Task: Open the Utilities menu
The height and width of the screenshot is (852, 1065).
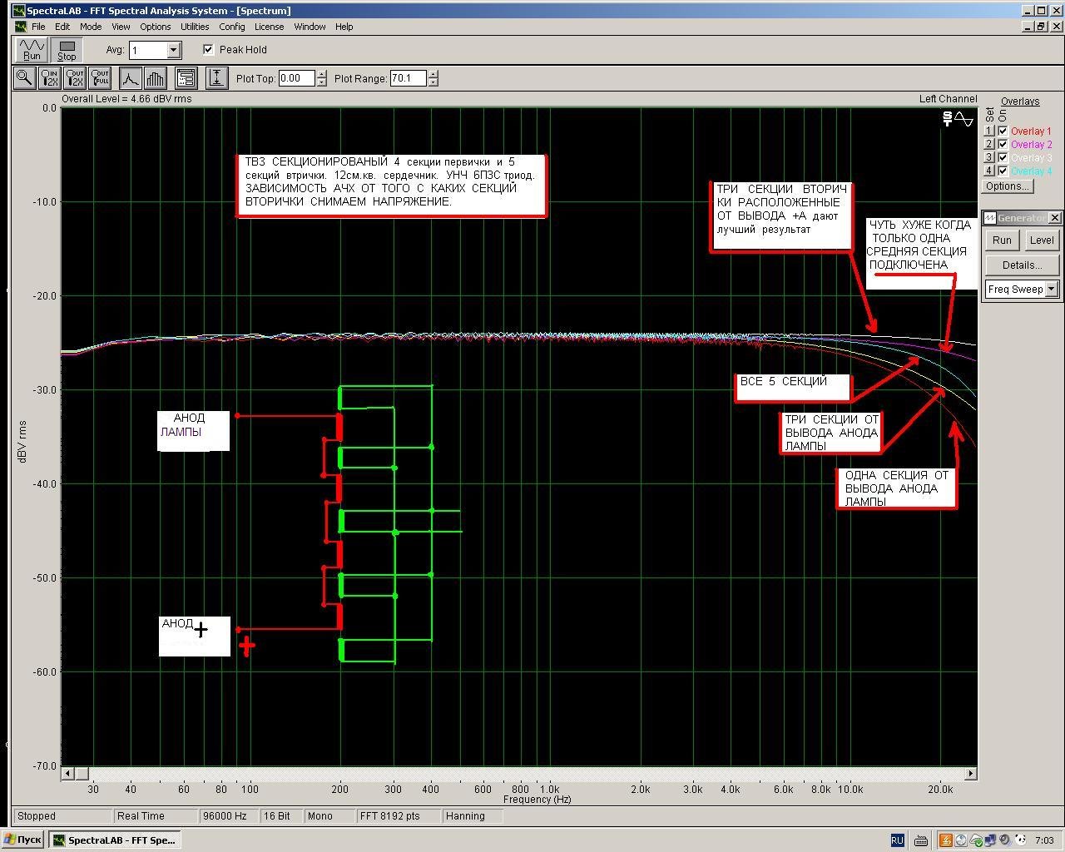Action: [x=195, y=27]
